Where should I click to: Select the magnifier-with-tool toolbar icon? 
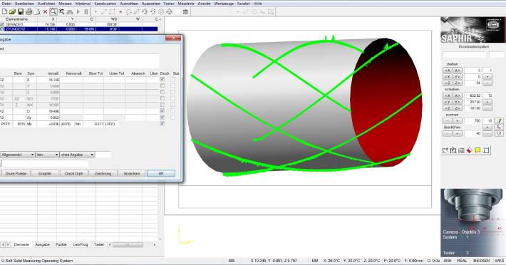pyautogui.click(x=61, y=12)
